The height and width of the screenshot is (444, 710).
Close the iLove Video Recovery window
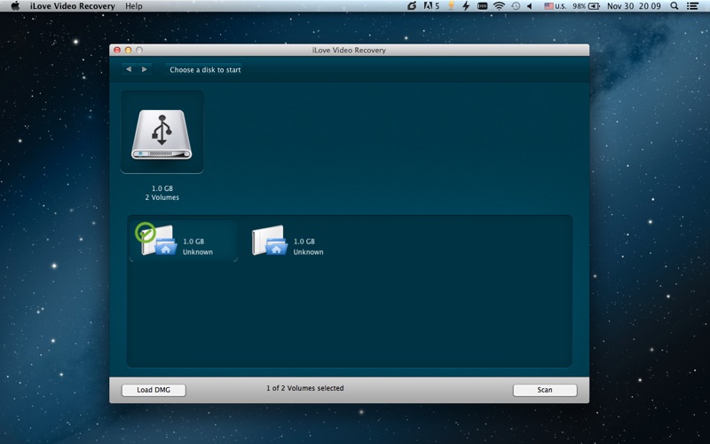point(117,51)
